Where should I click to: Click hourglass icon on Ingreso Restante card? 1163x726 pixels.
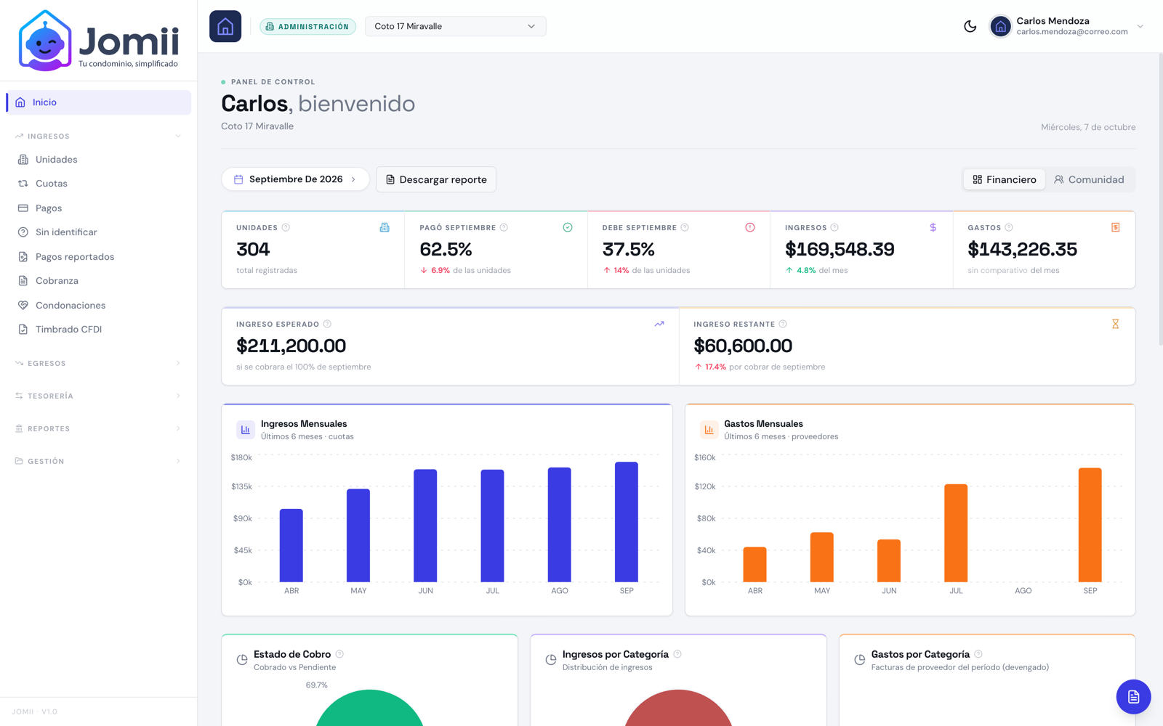tap(1116, 324)
